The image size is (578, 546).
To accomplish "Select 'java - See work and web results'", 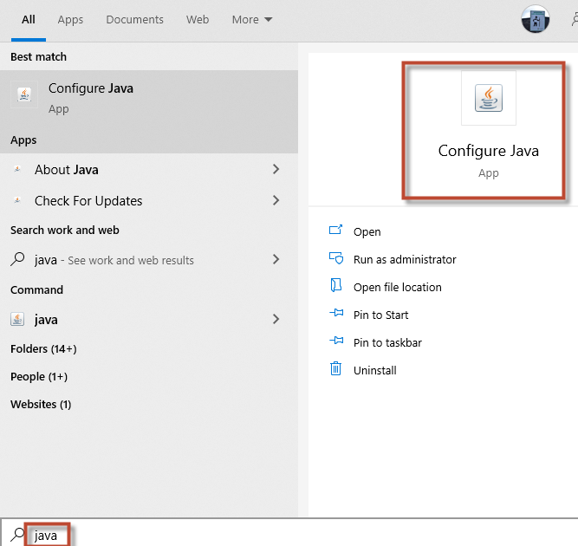I will (149, 259).
